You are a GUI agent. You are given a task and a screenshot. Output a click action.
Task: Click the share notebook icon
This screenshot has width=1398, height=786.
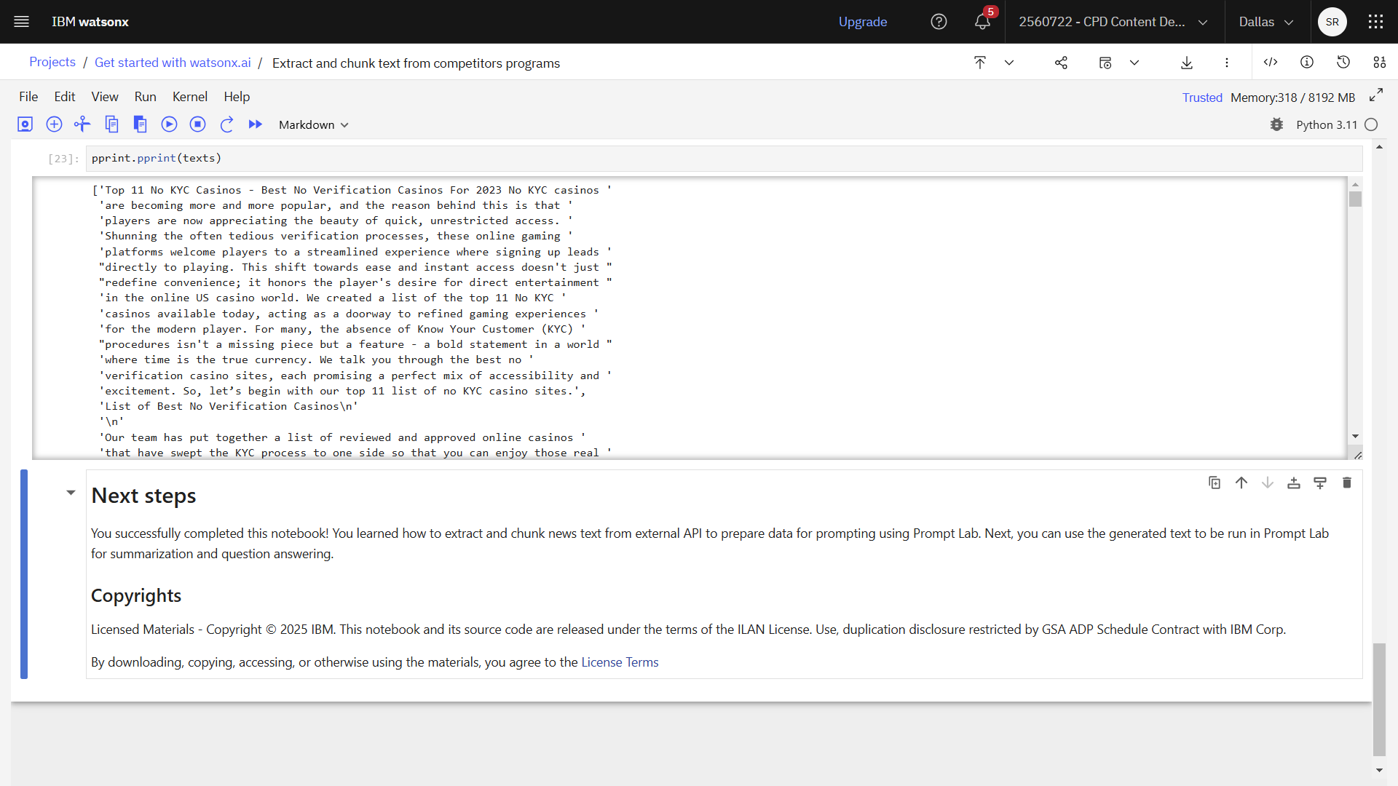(1061, 63)
